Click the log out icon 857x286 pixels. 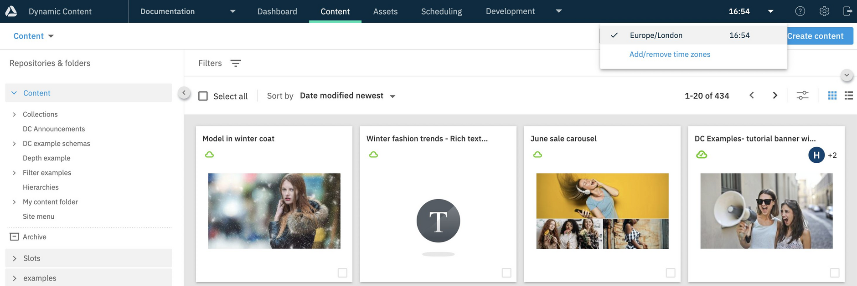847,11
